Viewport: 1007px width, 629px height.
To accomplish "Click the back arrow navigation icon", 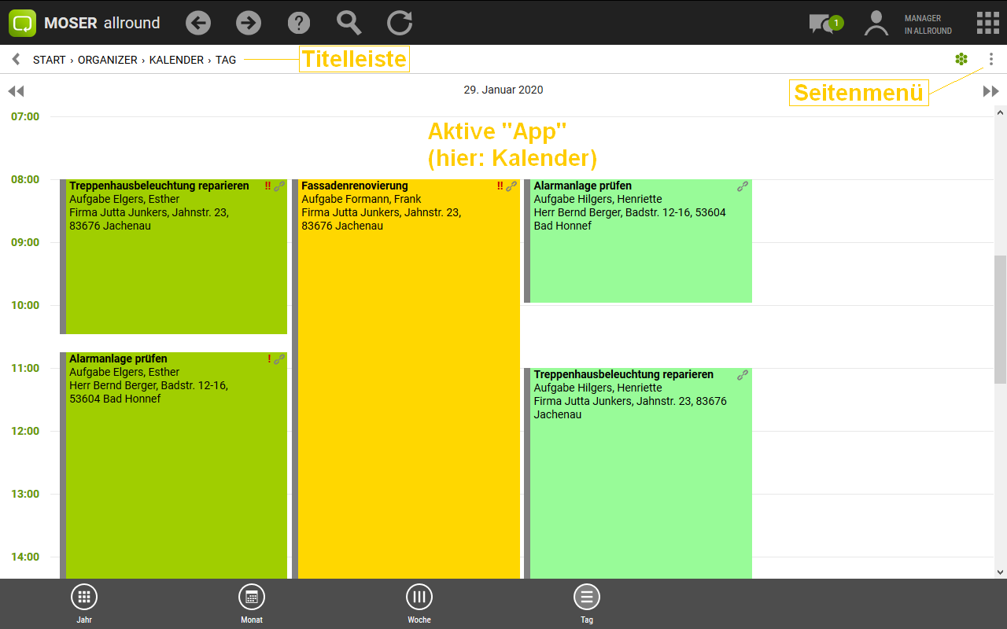I will (198, 23).
